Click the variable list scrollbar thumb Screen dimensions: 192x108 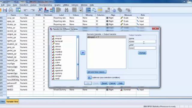77,64
